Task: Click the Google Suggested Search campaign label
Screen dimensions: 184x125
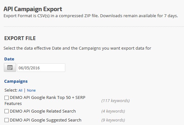Action: point(45,120)
